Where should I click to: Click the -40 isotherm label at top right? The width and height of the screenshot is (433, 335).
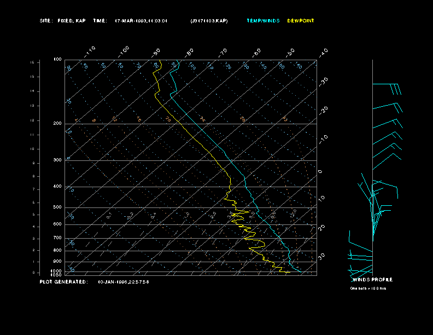[324, 53]
